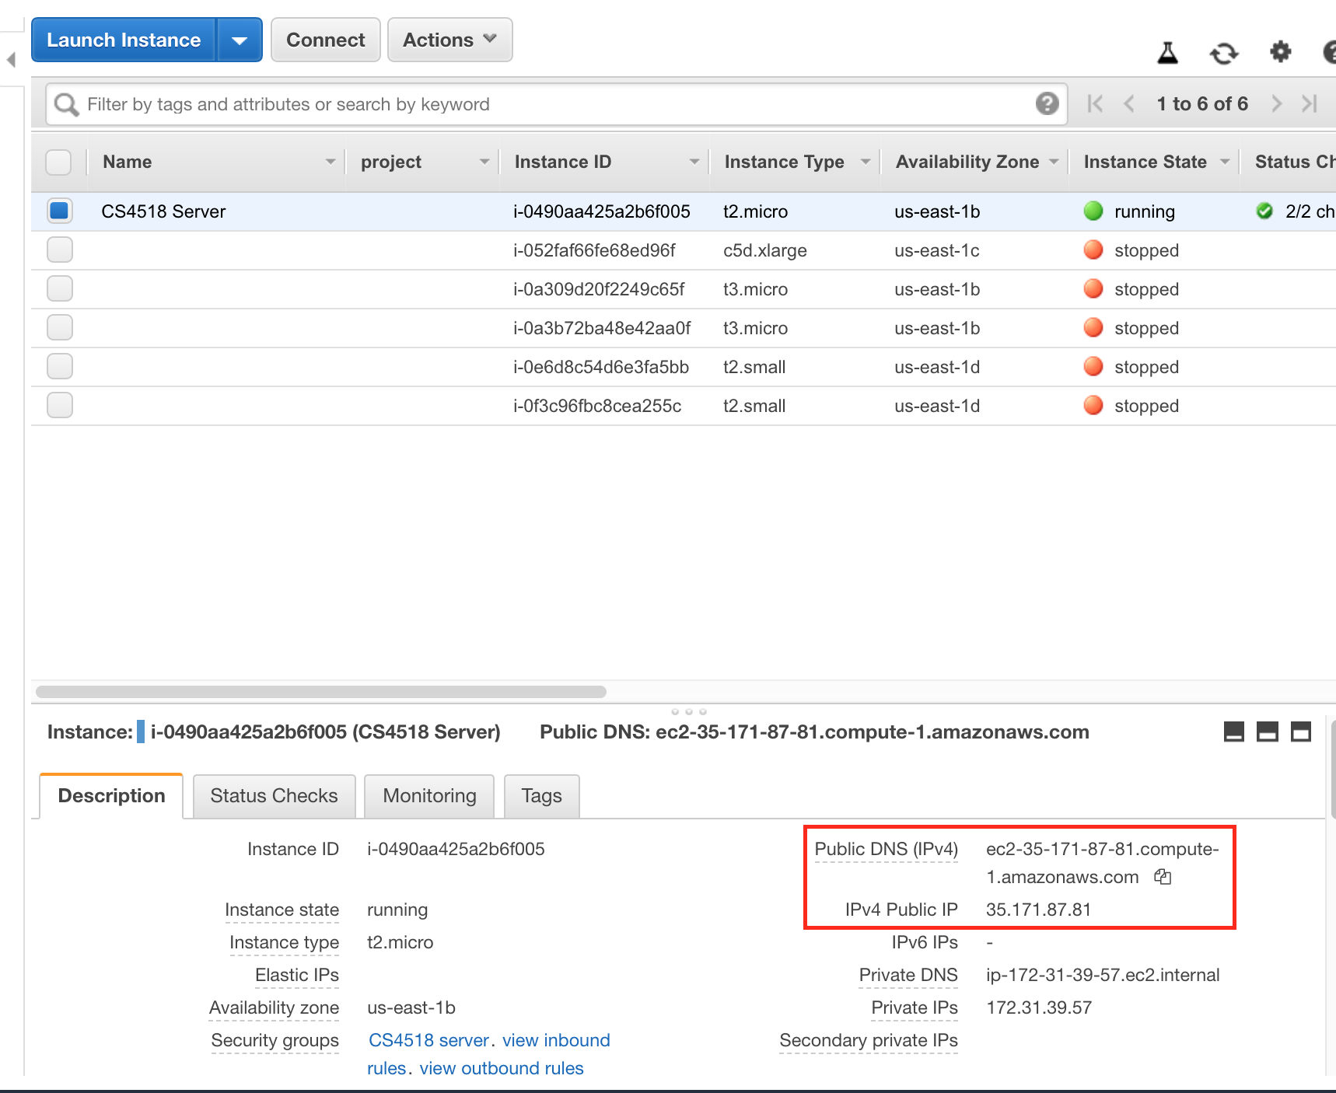Uncheck the CS4518 Server instance

59,211
